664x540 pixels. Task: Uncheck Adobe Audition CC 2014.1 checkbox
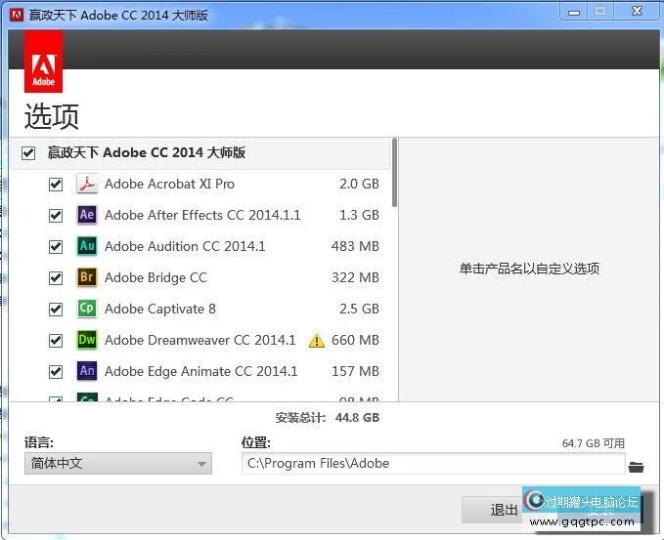pyautogui.click(x=56, y=246)
